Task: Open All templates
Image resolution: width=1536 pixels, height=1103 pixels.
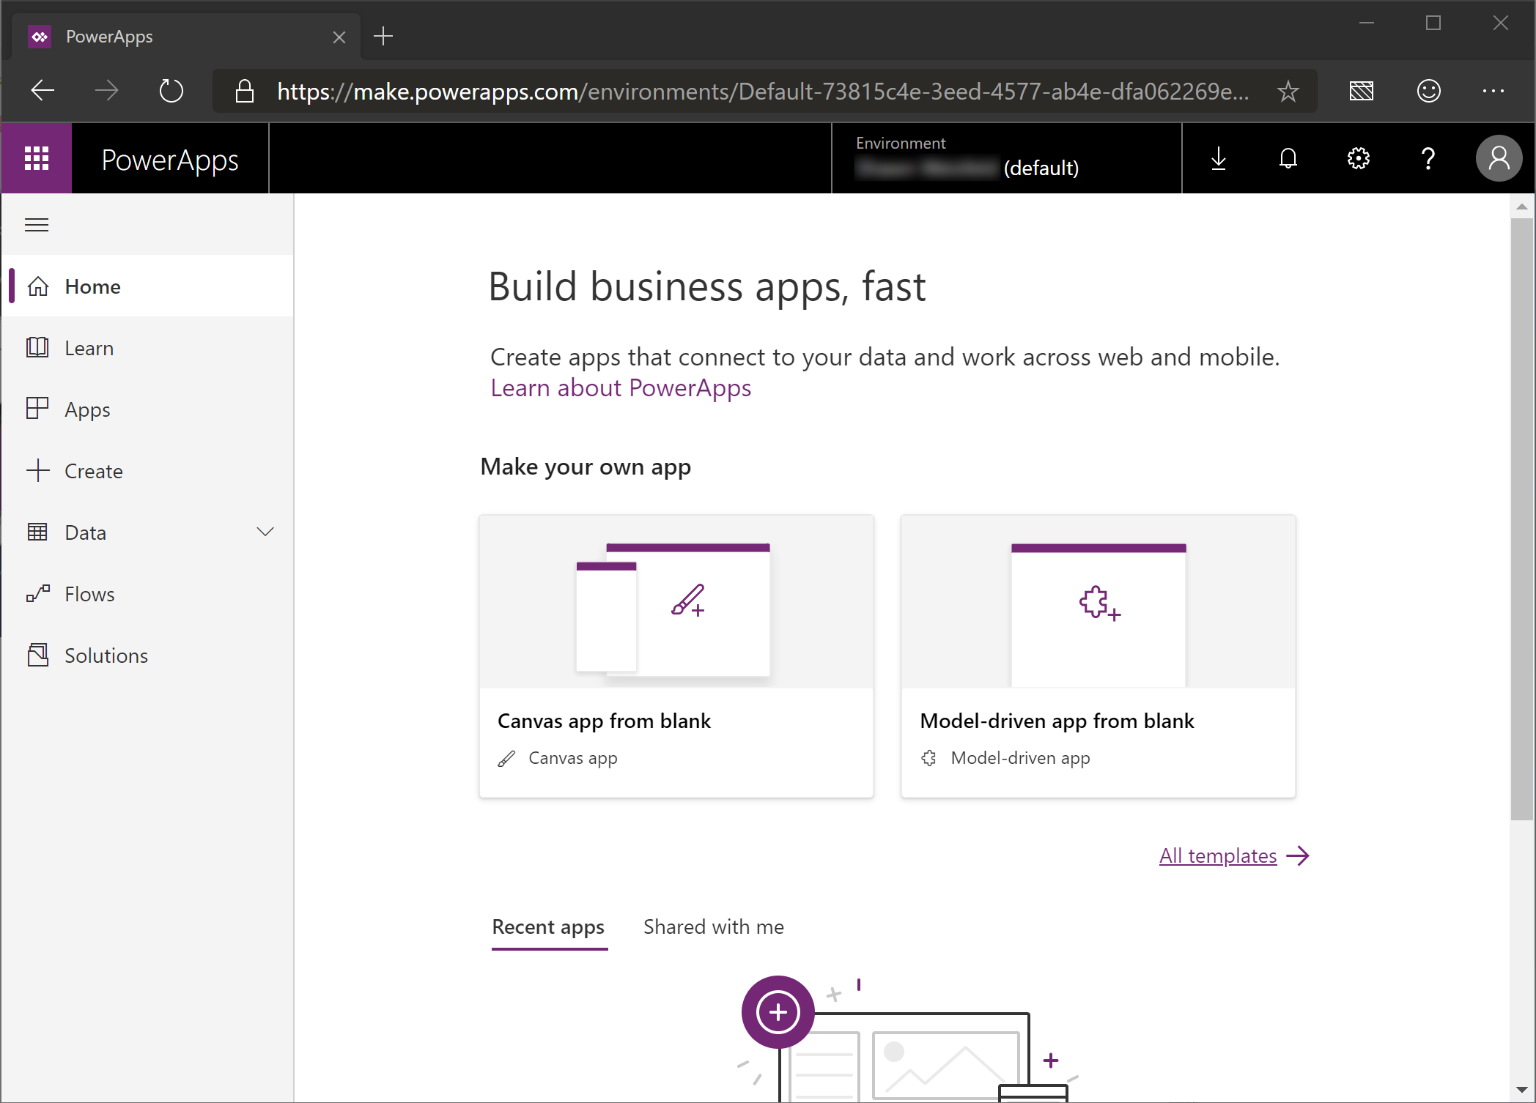Action: 1217,855
